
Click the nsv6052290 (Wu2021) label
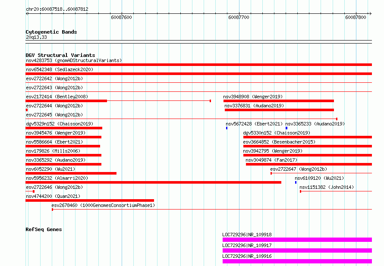tap(50, 169)
